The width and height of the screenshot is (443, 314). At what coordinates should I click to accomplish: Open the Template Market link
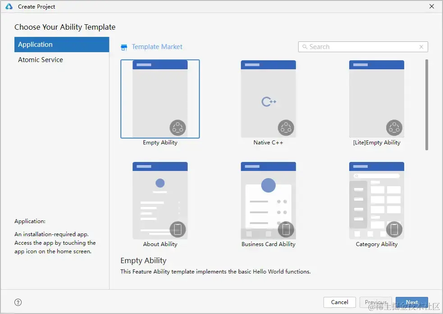[157, 47]
